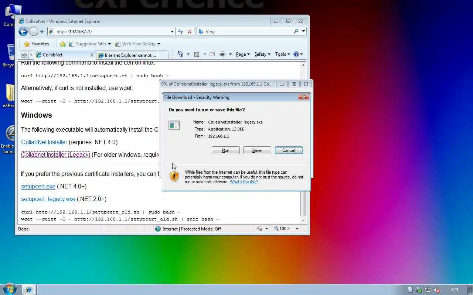Switch to the Internet Explorer cannot tab
Screen dimensions: 473x295
(127, 55)
